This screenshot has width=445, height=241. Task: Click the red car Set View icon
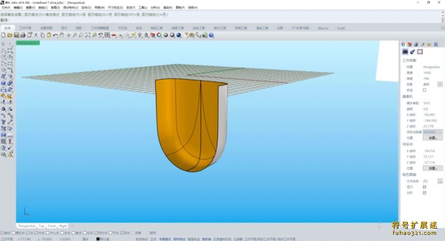point(114,35)
